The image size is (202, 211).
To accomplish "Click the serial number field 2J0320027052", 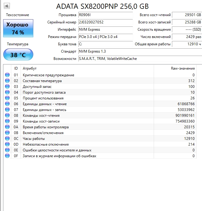I will 106,22.
